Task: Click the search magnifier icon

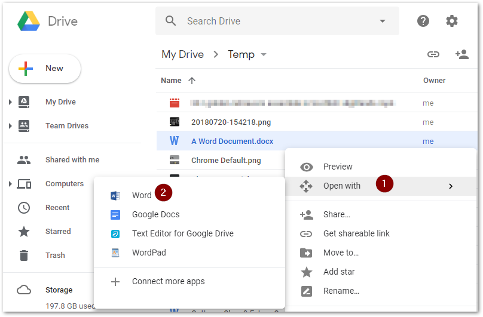Action: (x=171, y=21)
